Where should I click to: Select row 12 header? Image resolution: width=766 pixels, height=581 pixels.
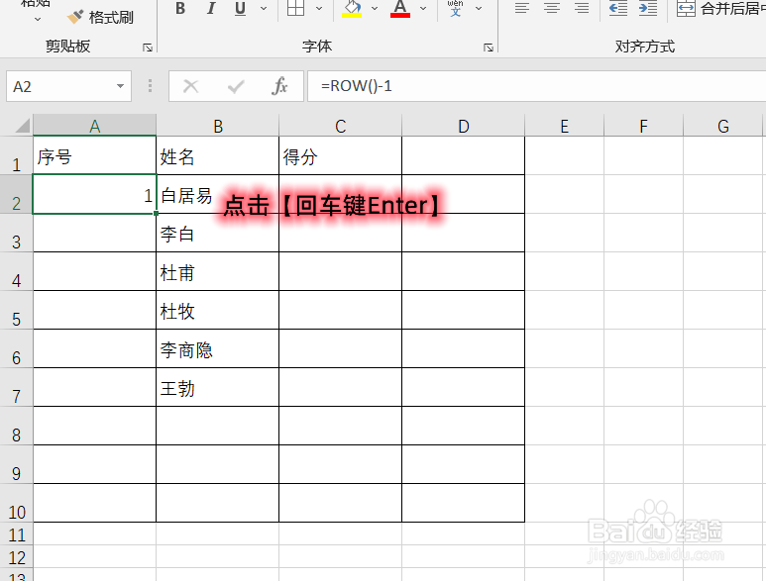click(x=16, y=556)
